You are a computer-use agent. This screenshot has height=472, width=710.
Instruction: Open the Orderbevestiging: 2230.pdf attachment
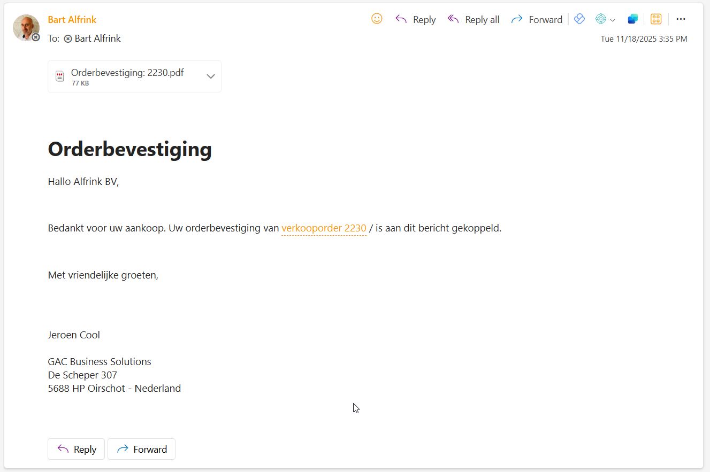tap(127, 73)
